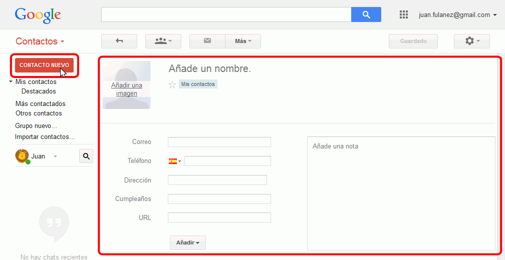Select Otros contactos in sidebar

tap(39, 113)
